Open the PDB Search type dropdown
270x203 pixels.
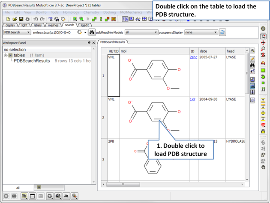pyautogui.click(x=17, y=32)
